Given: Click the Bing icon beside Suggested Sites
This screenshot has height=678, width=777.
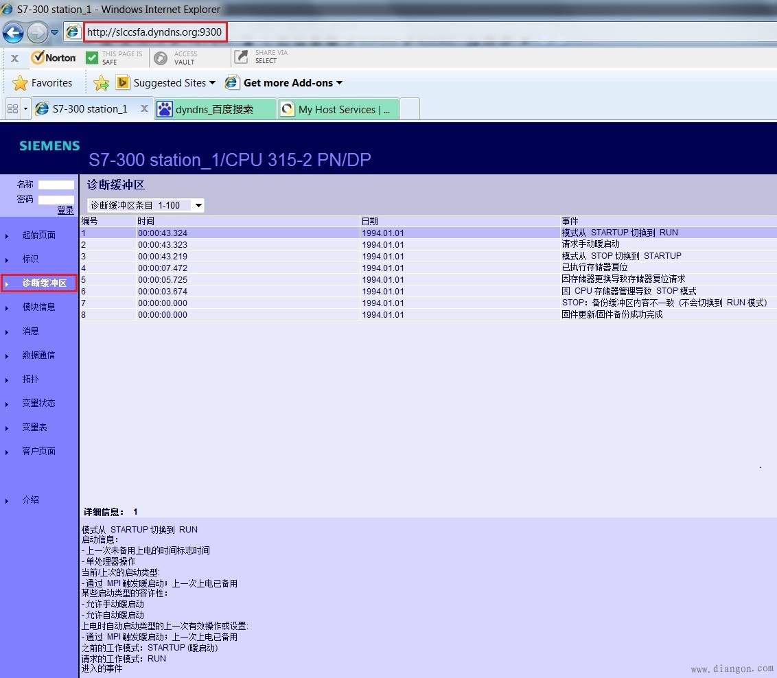Looking at the screenshot, I should 122,82.
